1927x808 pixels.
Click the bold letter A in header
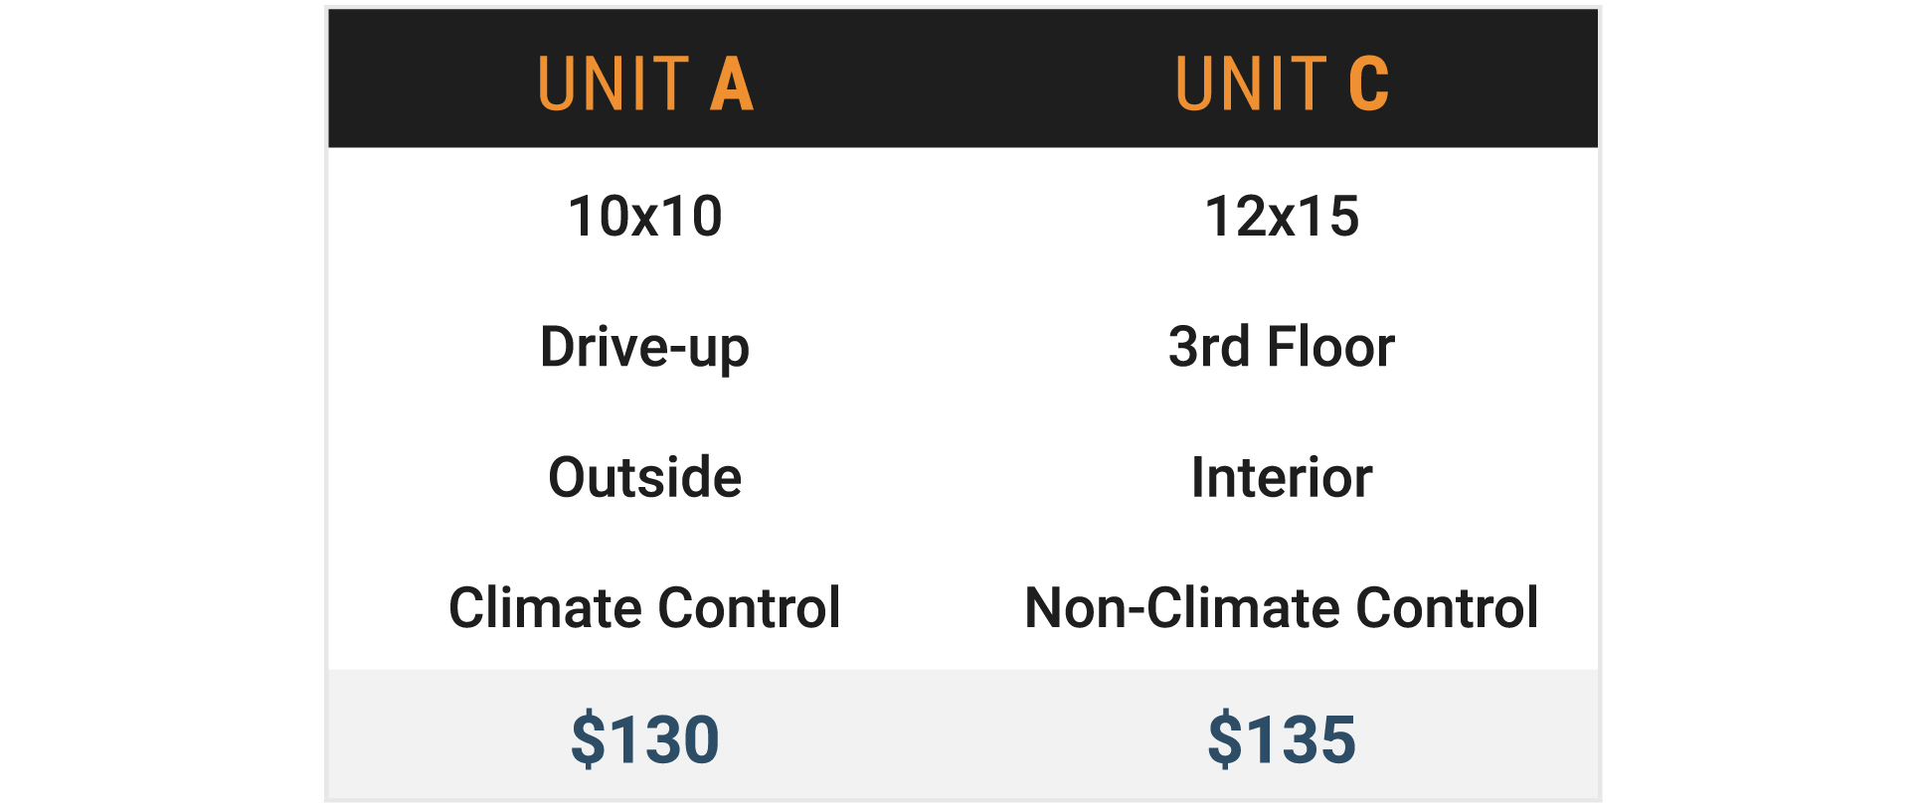[732, 83]
